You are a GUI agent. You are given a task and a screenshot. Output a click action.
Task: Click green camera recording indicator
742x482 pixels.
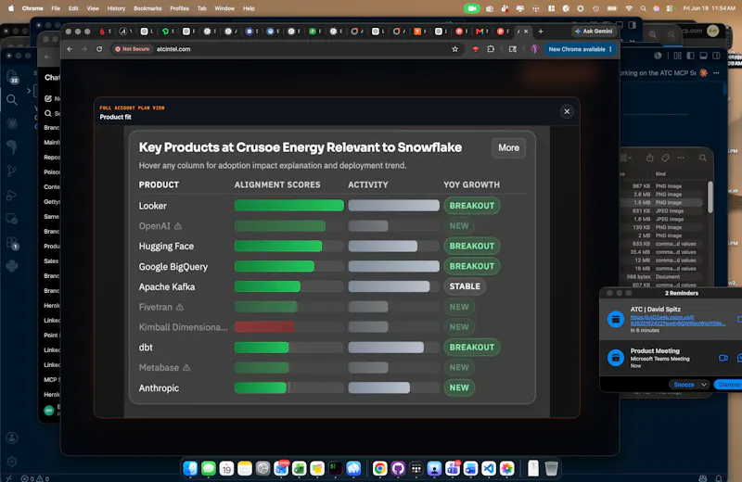coord(471,8)
